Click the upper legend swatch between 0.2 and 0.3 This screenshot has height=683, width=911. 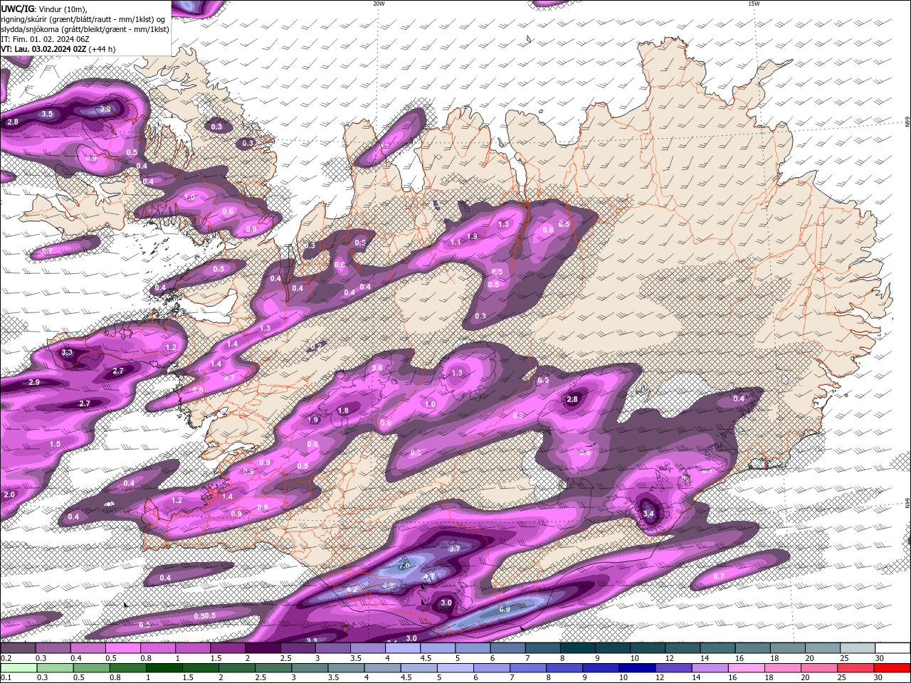point(18,647)
